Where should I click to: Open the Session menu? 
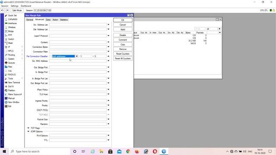click(5, 6)
